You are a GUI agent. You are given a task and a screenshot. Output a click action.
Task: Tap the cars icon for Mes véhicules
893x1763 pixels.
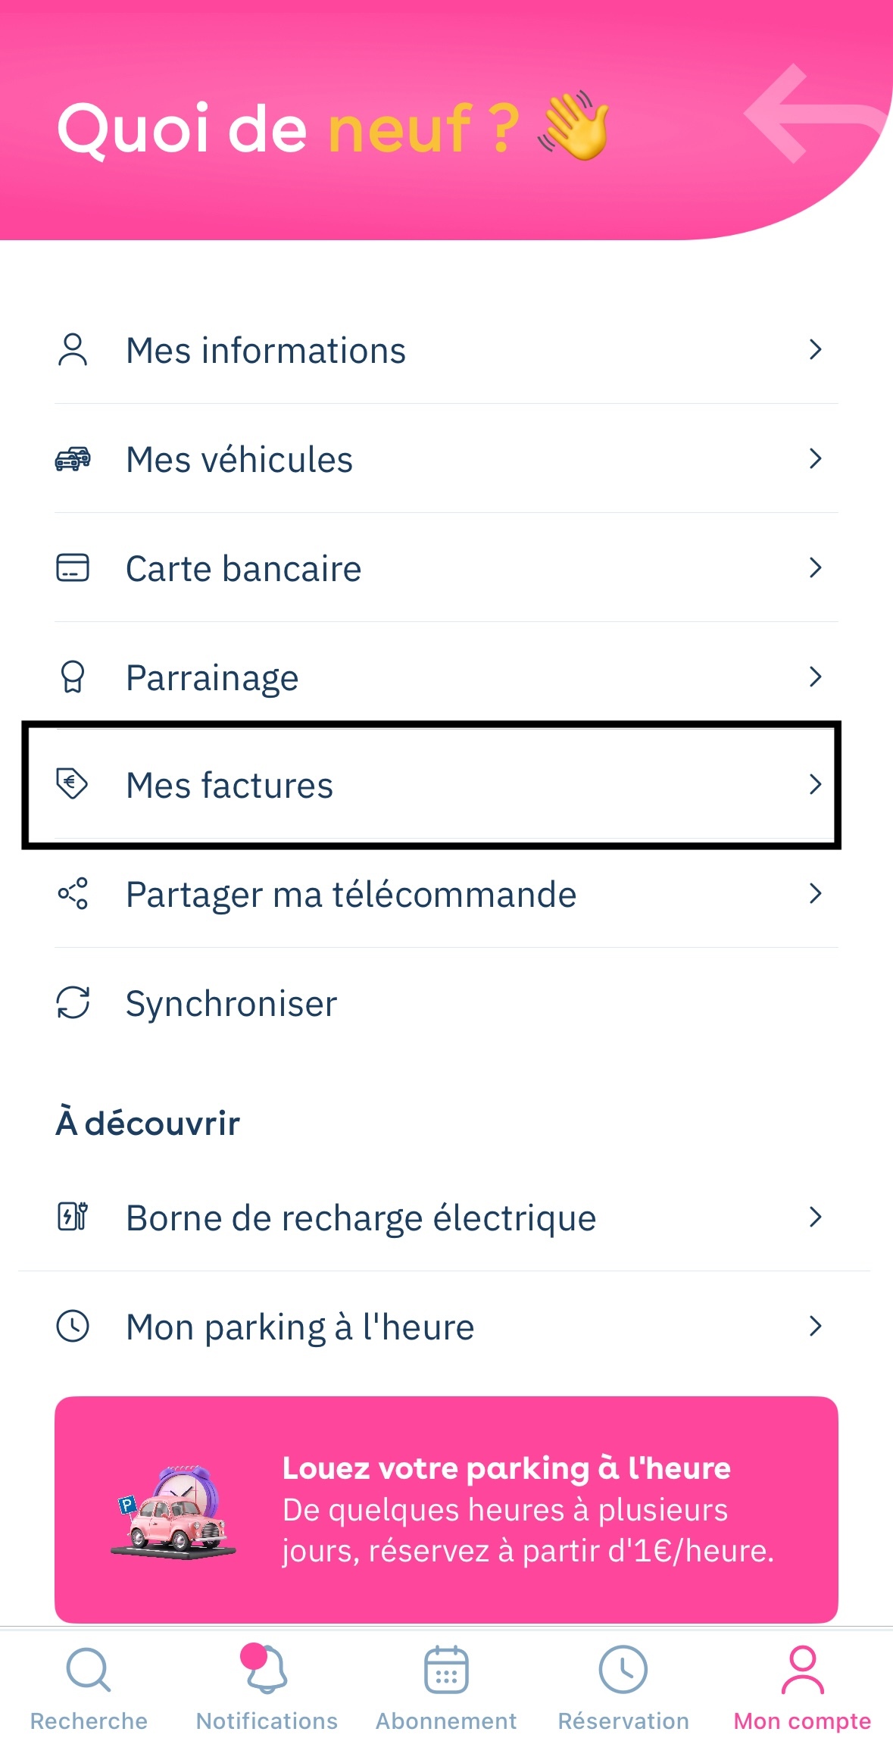pos(73,459)
